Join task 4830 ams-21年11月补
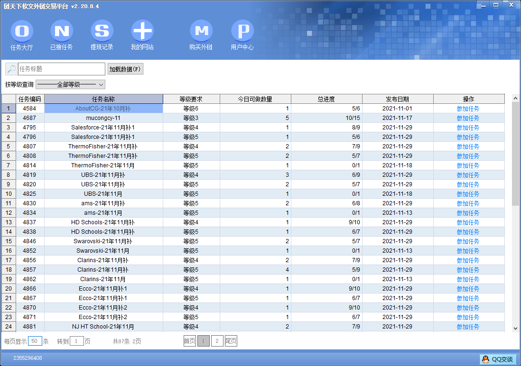Screen dimensions: 521x366 point(468,203)
